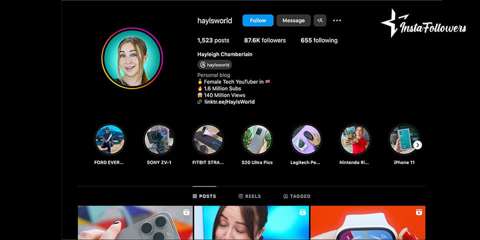Screen dimensions: 480x240
Task: Open the smartwatch on orange post
Action: click(x=367, y=222)
